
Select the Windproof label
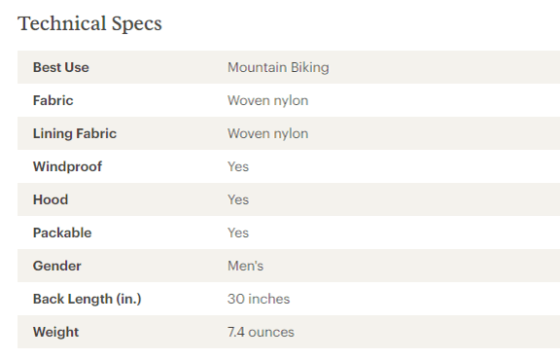pyautogui.click(x=67, y=166)
